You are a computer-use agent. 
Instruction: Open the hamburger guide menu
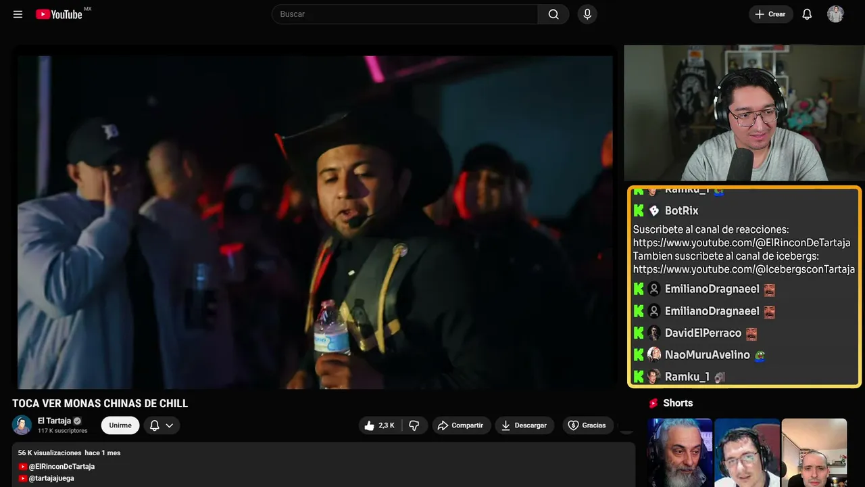(18, 14)
